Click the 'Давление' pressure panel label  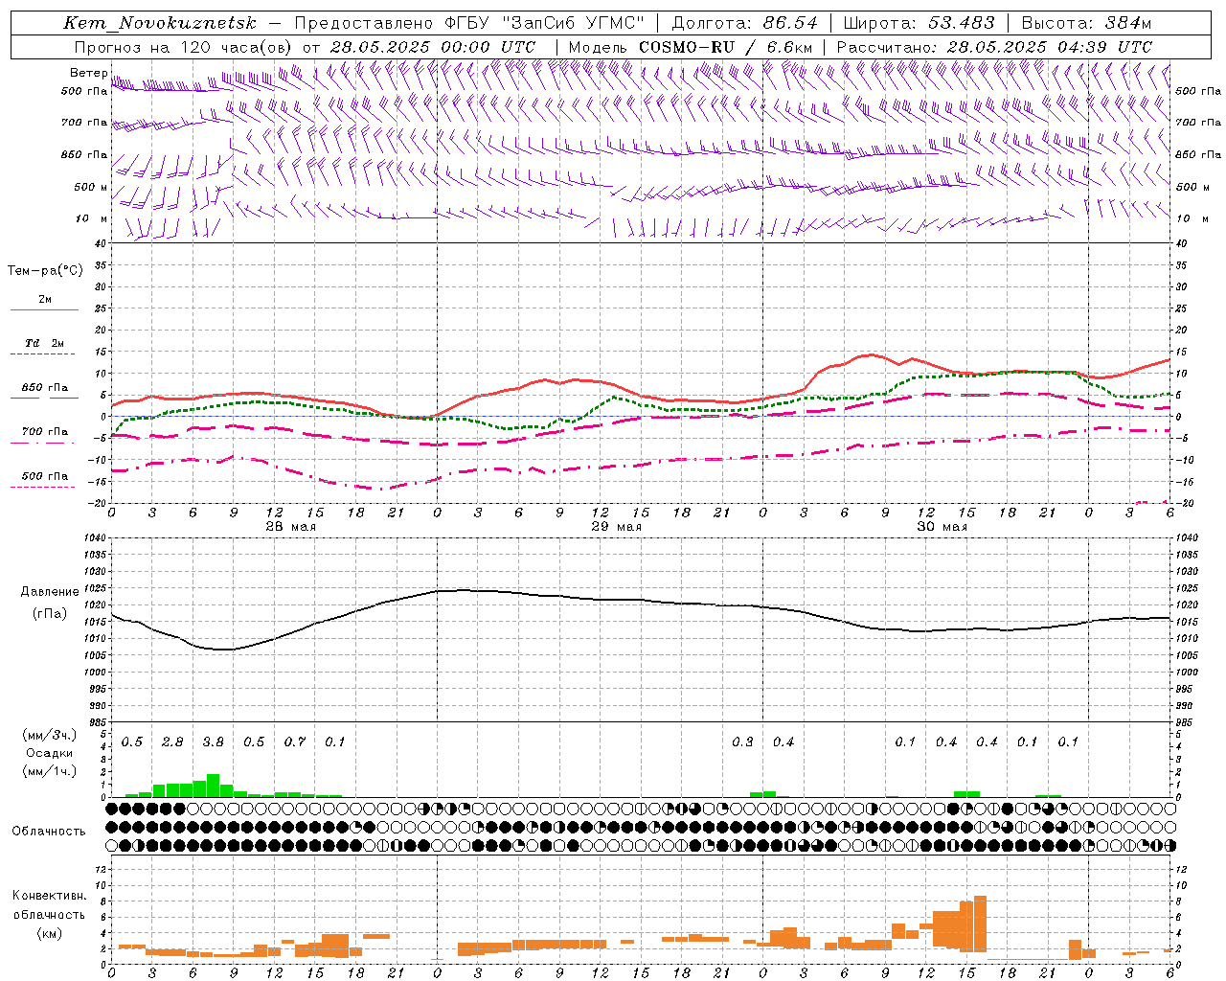pos(50,591)
